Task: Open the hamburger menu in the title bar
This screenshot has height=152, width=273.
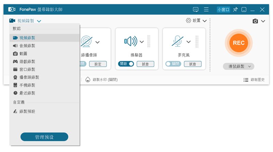Action: click(206, 10)
